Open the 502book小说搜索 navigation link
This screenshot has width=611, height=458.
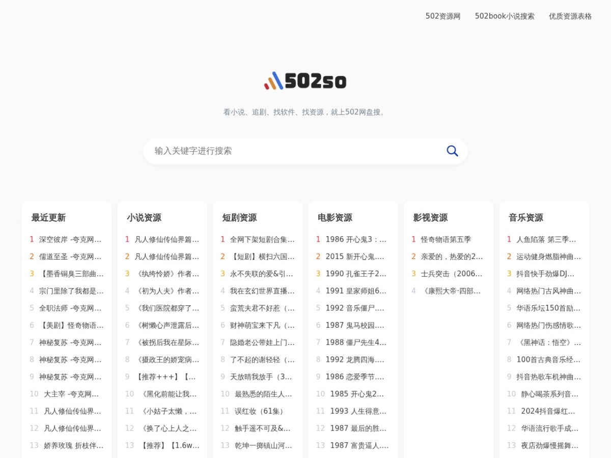tap(505, 16)
